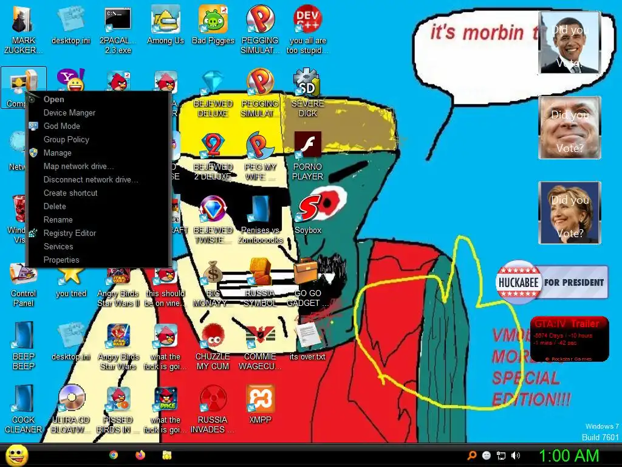Choose Manage in the context menu
Screen dimensions: 622x467
click(98, 153)
